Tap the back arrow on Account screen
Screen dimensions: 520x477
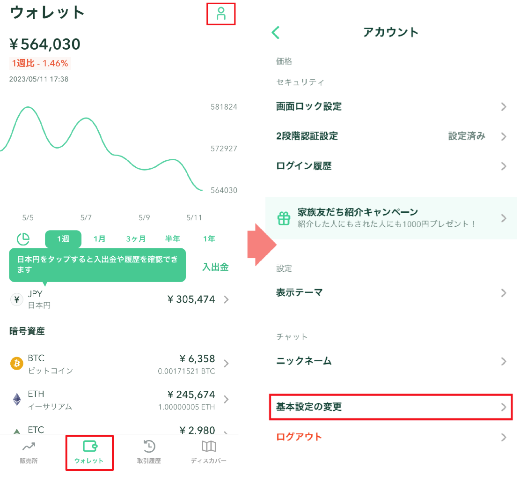coord(276,32)
